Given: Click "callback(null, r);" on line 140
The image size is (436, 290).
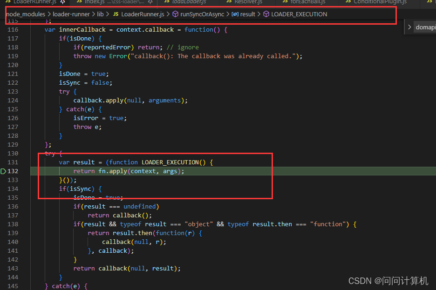Looking at the screenshot, I should [134, 242].
